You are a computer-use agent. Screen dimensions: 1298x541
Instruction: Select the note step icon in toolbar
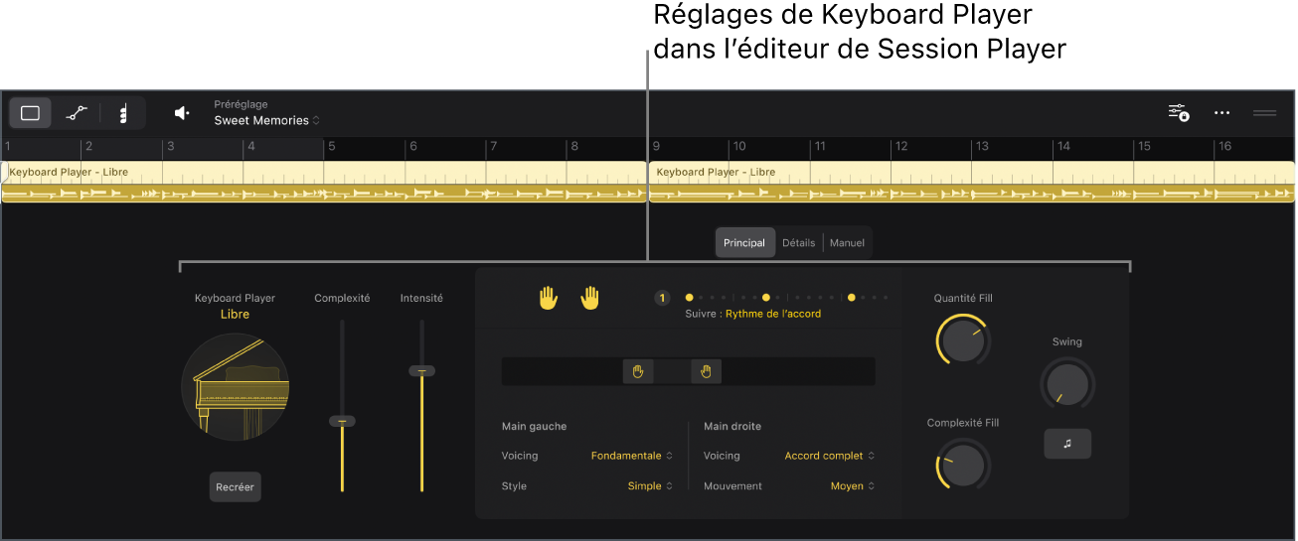(x=123, y=113)
